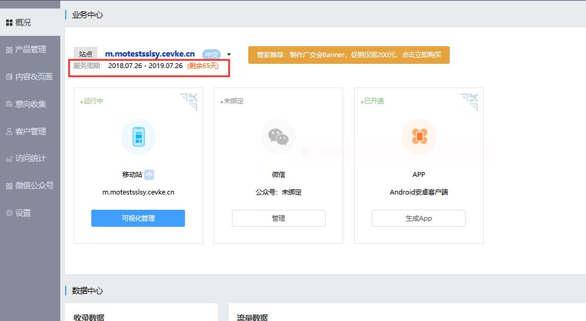Open 设置 in the sidebar
Screen dimensions: 586x321
[23, 213]
